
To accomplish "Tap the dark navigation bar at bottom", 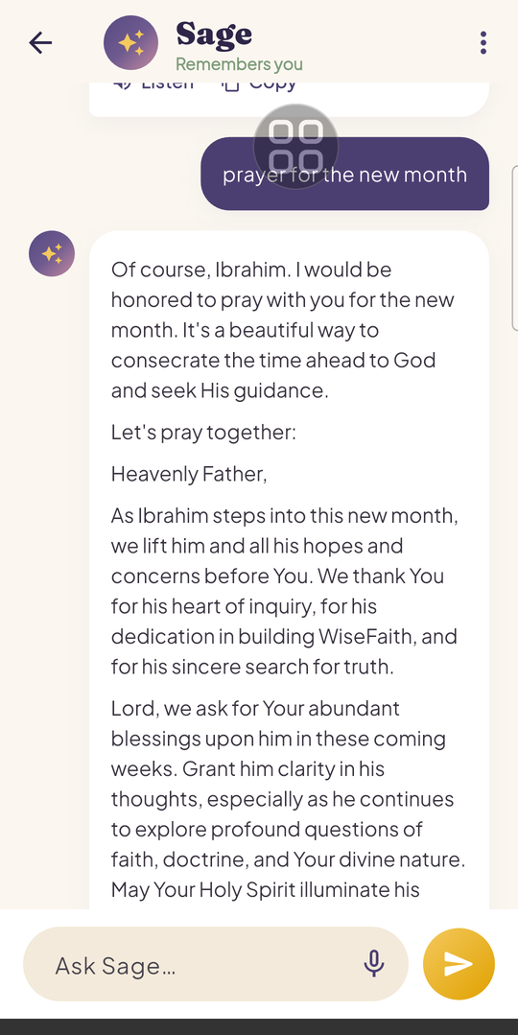I will pyautogui.click(x=259, y=1026).
